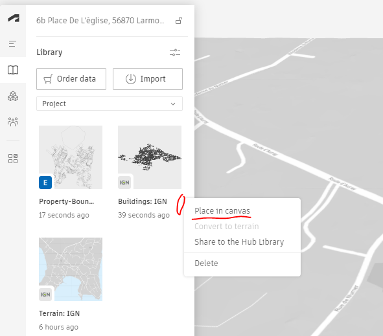Click the Project dropdown chevron arrow
Image resolution: width=383 pixels, height=336 pixels.
[173, 104]
